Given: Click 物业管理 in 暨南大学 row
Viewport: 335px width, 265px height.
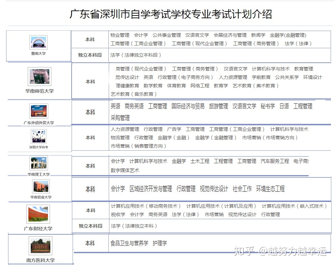Looking at the screenshot, I should [120, 35].
